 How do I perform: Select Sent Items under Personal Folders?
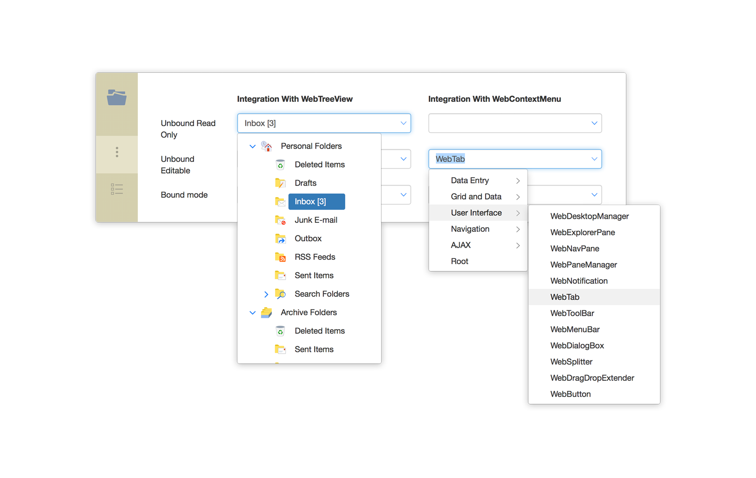314,275
